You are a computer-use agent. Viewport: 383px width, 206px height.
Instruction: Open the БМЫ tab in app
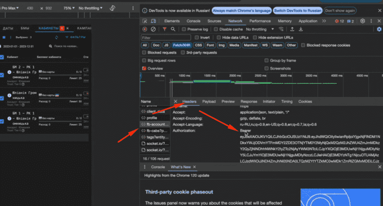[25, 28]
